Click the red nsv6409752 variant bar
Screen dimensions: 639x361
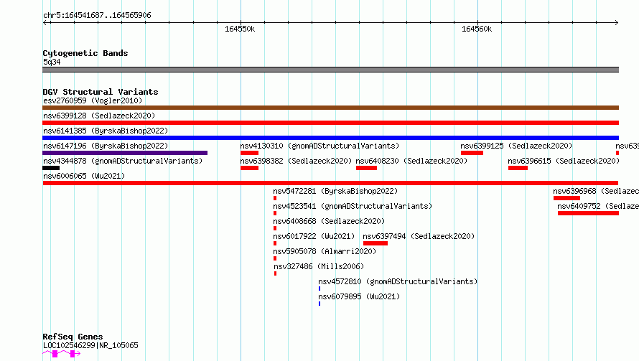tap(589, 213)
